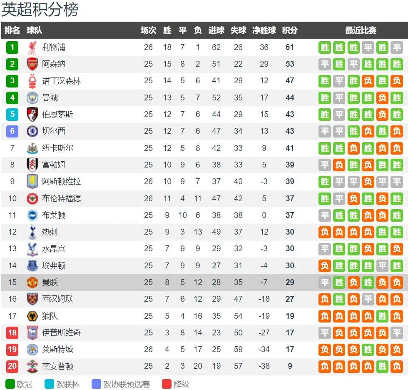Viewport: 408px width, 390px height.
Task: Sort table by 积分 column header
Action: coord(290,30)
